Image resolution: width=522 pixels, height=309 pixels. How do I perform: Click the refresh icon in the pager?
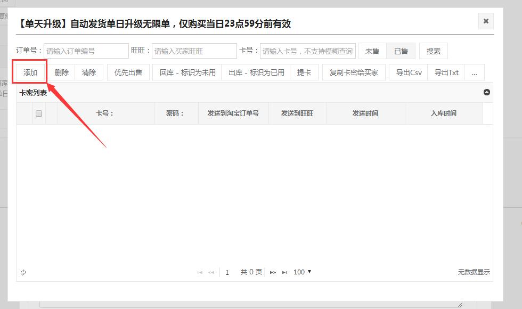click(x=23, y=272)
